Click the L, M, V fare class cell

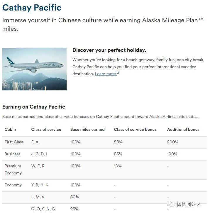38,197
